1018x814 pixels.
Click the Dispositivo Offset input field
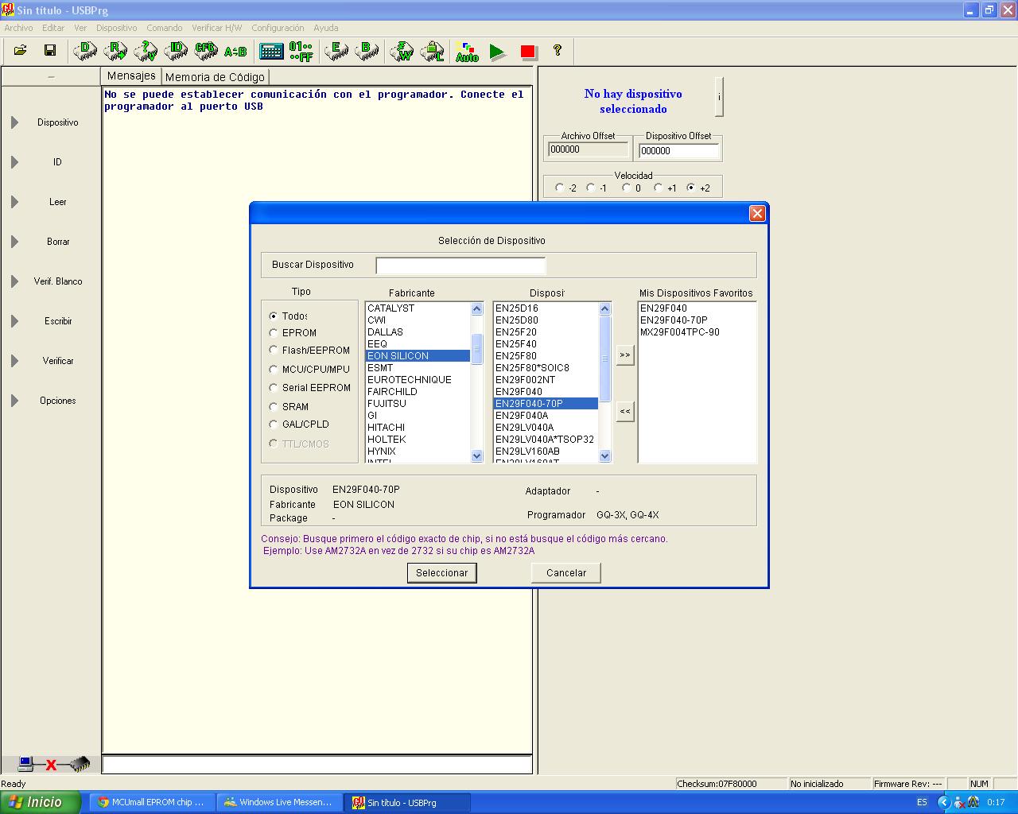click(679, 151)
